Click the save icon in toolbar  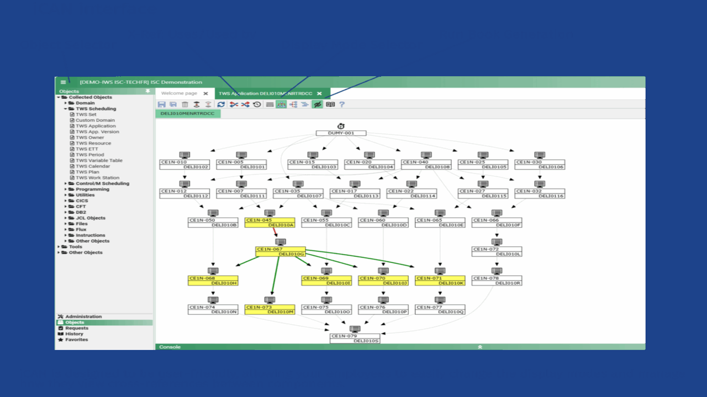coord(161,104)
